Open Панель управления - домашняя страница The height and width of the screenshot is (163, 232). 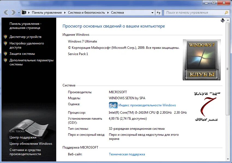[25, 26]
